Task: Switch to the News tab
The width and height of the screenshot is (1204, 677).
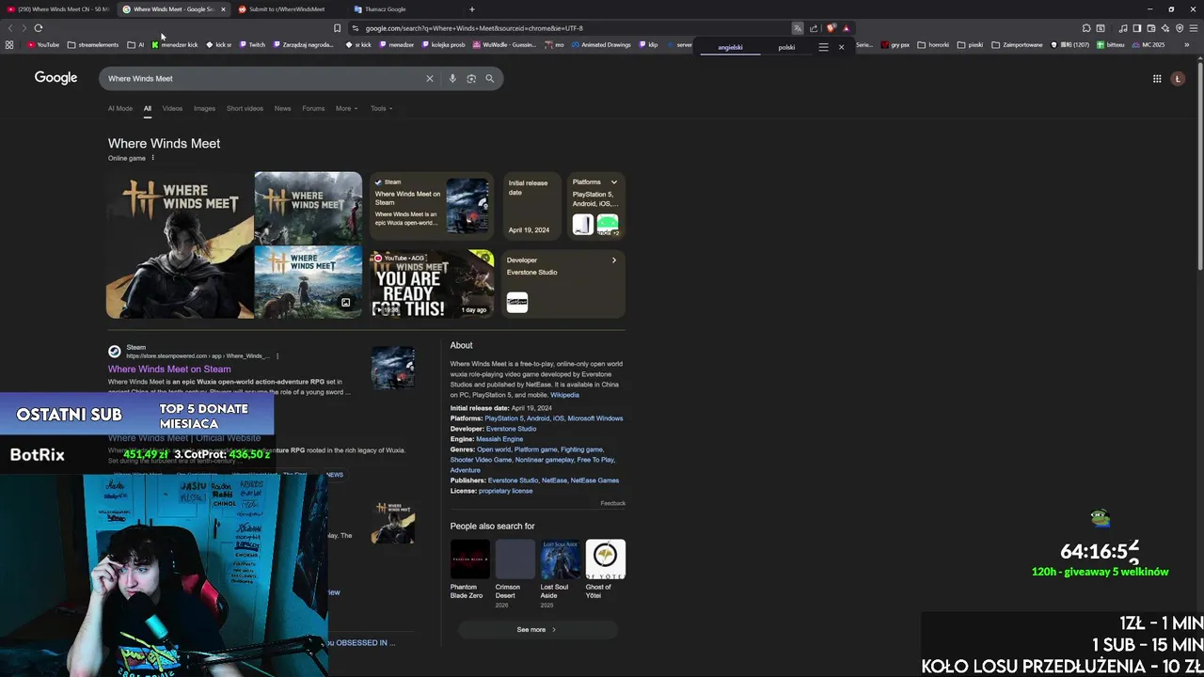Action: pyautogui.click(x=282, y=108)
